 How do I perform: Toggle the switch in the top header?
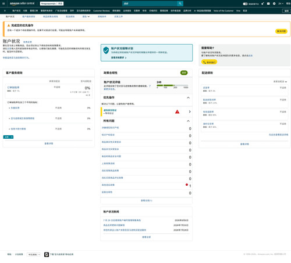pyautogui.click(x=245, y=3)
